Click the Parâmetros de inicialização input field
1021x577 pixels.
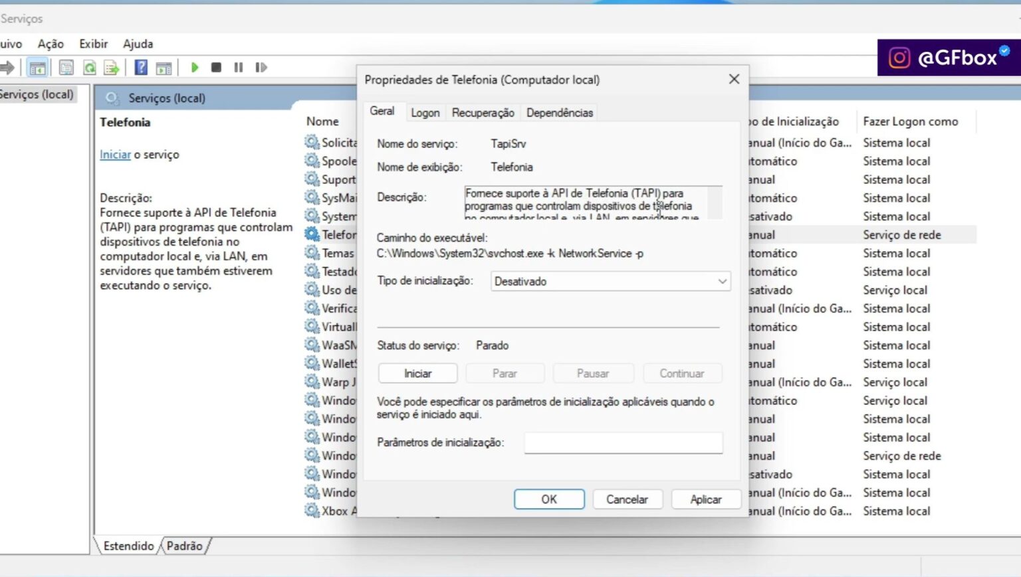pos(624,442)
